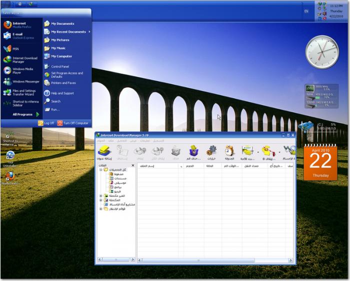
Task: Click left arrow of download list scrollbar
Action: (x=139, y=260)
